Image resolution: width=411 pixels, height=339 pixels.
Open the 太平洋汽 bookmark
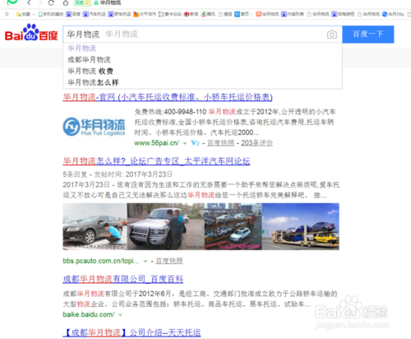(x=145, y=14)
